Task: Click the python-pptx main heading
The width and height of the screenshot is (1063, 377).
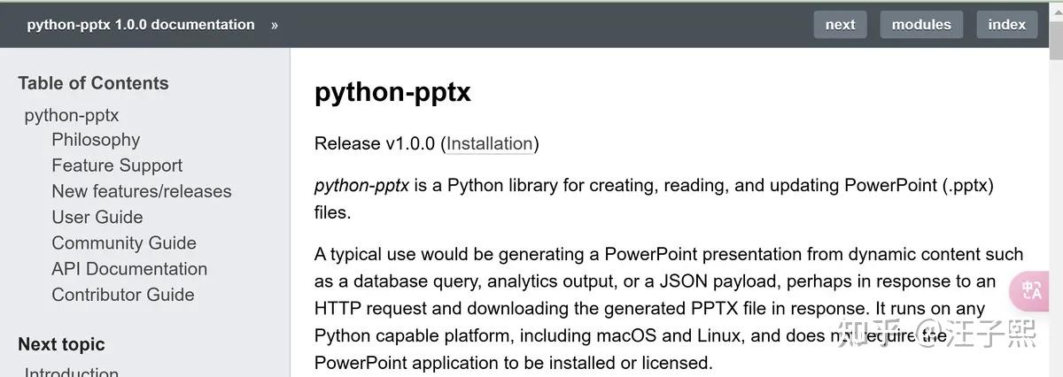Action: pos(392,93)
